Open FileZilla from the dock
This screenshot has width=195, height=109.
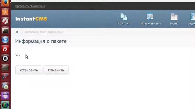tap(5, 49)
